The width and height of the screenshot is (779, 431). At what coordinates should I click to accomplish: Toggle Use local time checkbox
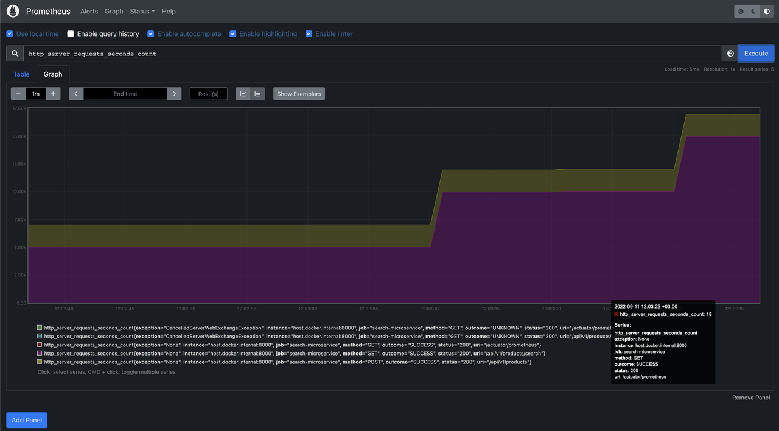[x=9, y=34]
